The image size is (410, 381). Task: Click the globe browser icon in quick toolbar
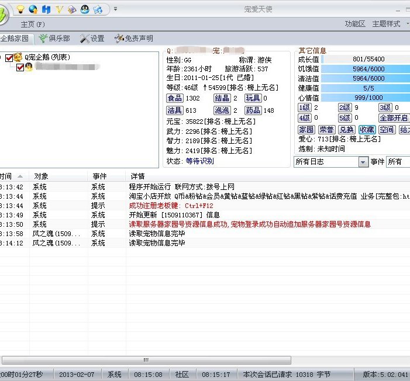(33, 9)
